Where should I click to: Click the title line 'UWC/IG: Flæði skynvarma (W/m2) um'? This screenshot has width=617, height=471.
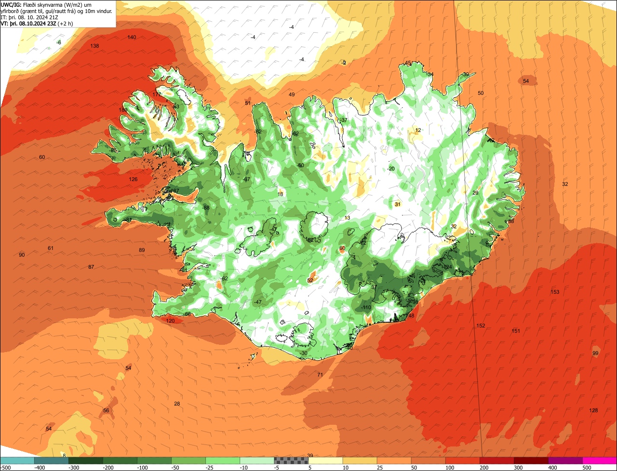[46, 5]
